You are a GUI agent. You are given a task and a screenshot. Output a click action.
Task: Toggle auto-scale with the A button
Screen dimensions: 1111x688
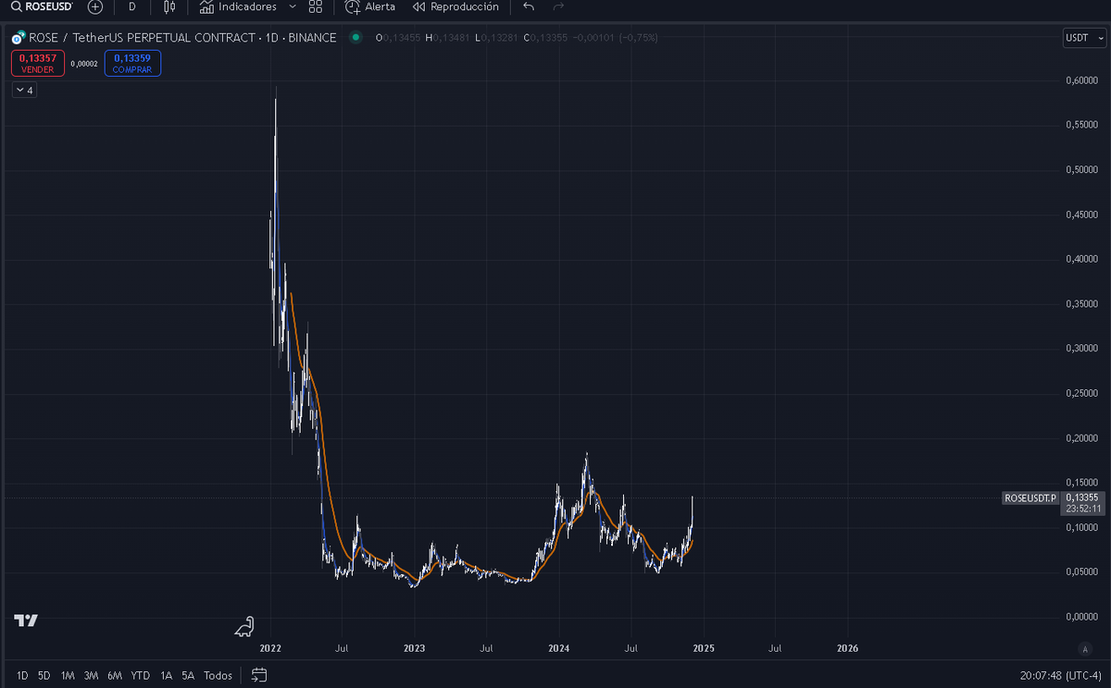pyautogui.click(x=1085, y=650)
